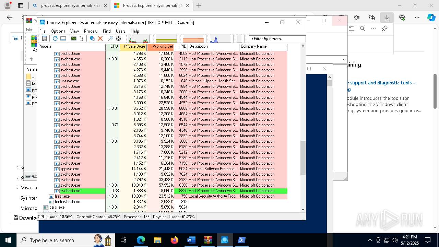Viewport: 439px width, 247px height.
Task: Open the Process menu
Action: [x=91, y=31]
